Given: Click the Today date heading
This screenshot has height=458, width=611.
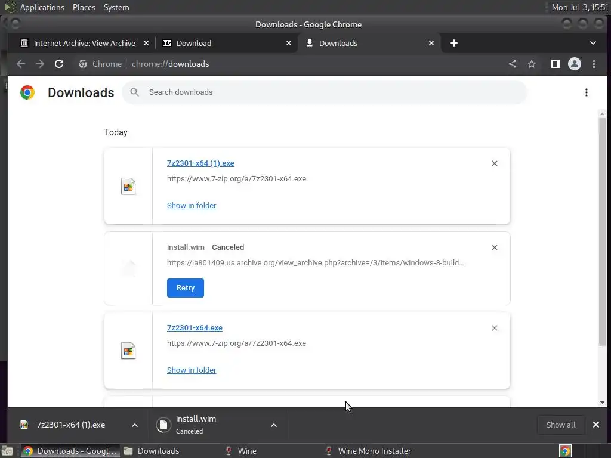Looking at the screenshot, I should click(116, 132).
